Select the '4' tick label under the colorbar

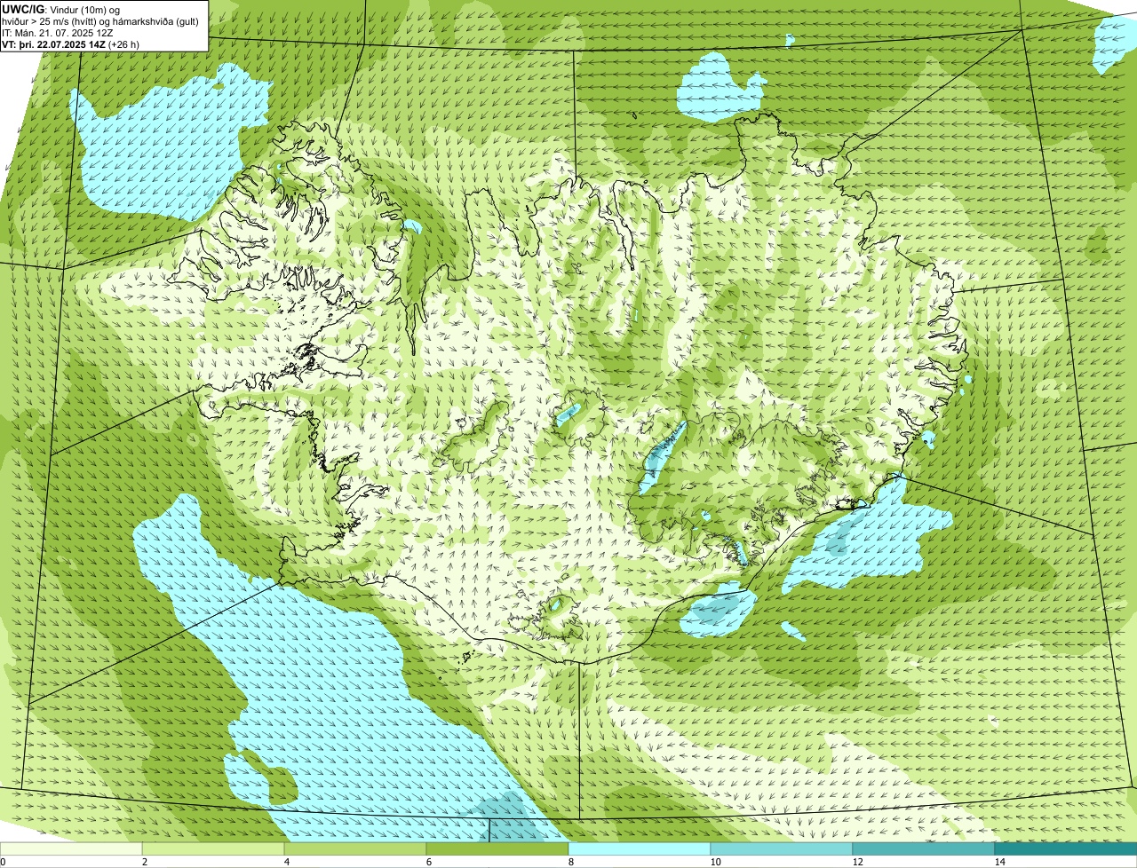tap(286, 862)
